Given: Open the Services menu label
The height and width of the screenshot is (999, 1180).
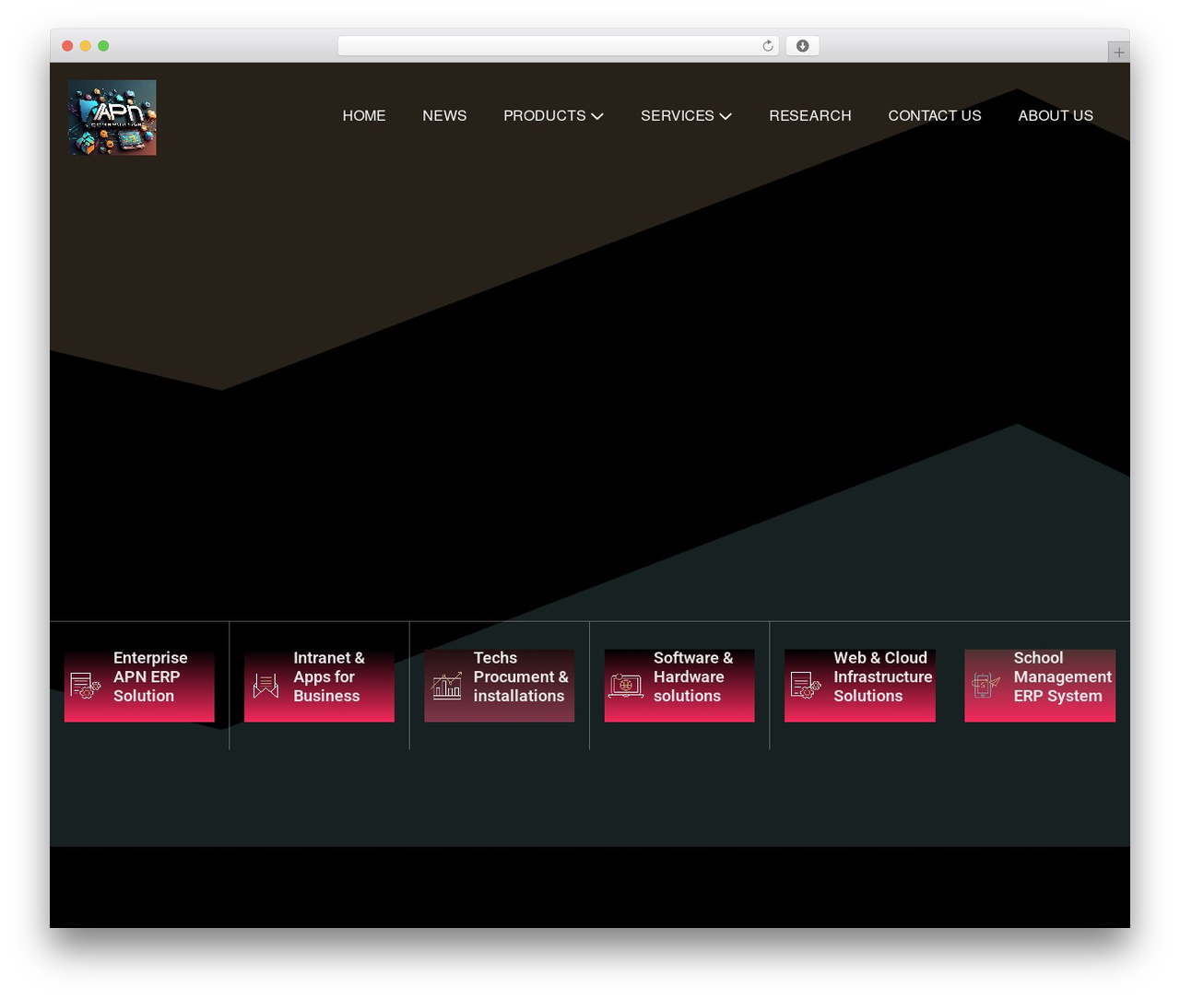Looking at the screenshot, I should 677,116.
